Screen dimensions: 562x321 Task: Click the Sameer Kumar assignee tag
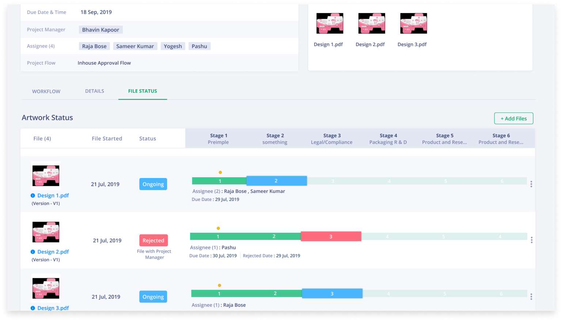click(x=135, y=46)
